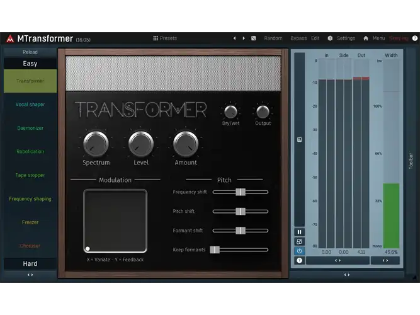This screenshot has height=315, width=420.
Task: Click the Width meter green bar
Action: point(391,215)
